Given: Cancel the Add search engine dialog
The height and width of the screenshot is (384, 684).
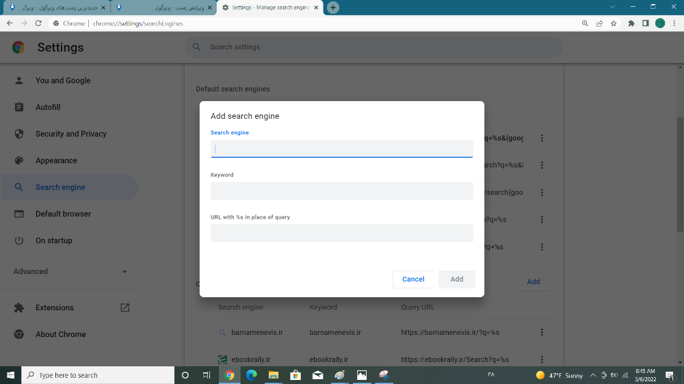Looking at the screenshot, I should [x=413, y=279].
